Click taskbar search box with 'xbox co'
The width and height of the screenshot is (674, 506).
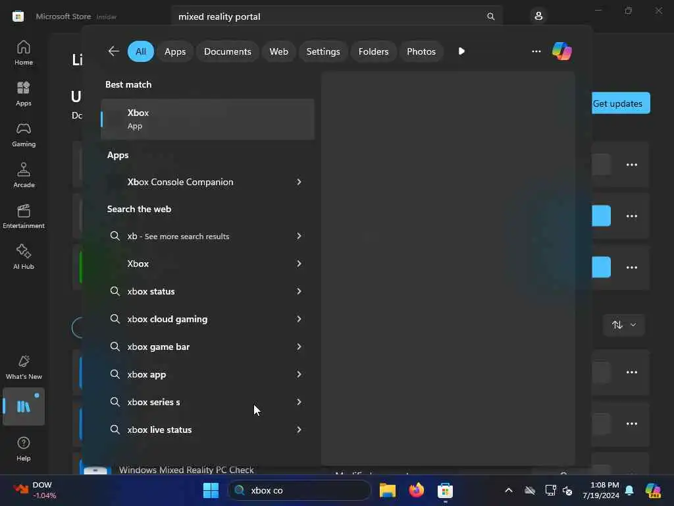299,490
